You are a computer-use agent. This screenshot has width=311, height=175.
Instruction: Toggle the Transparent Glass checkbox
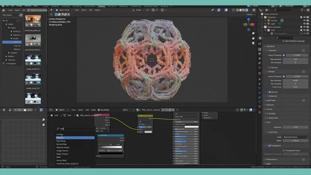pos(284,150)
